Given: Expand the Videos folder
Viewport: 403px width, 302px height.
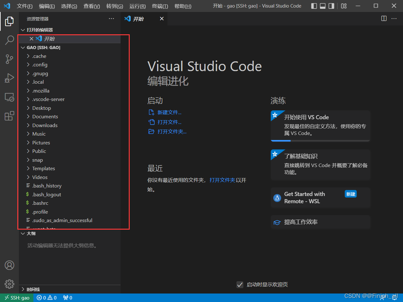Looking at the screenshot, I should pyautogui.click(x=69, y=177).
